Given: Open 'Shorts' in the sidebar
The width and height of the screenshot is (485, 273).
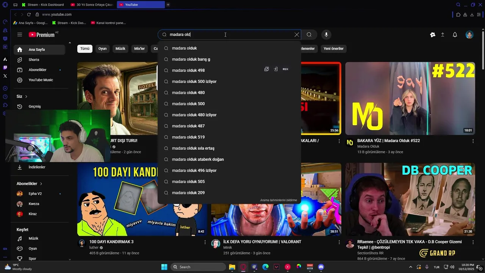Looking at the screenshot, I should 39,60.
